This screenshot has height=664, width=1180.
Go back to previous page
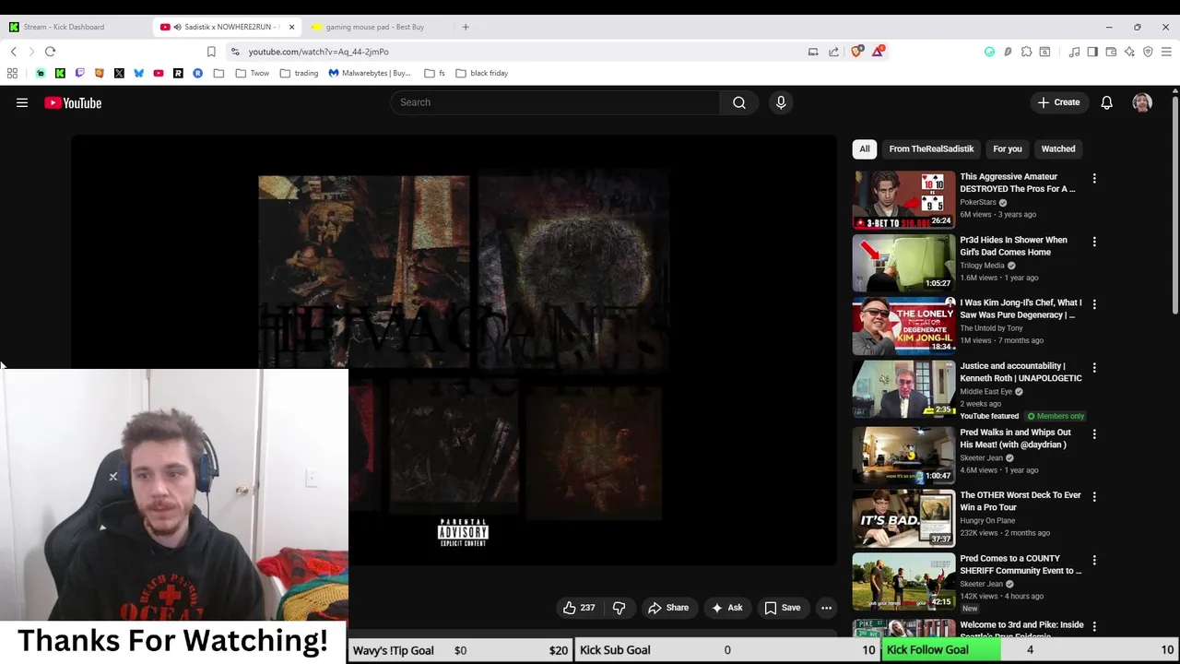14,52
